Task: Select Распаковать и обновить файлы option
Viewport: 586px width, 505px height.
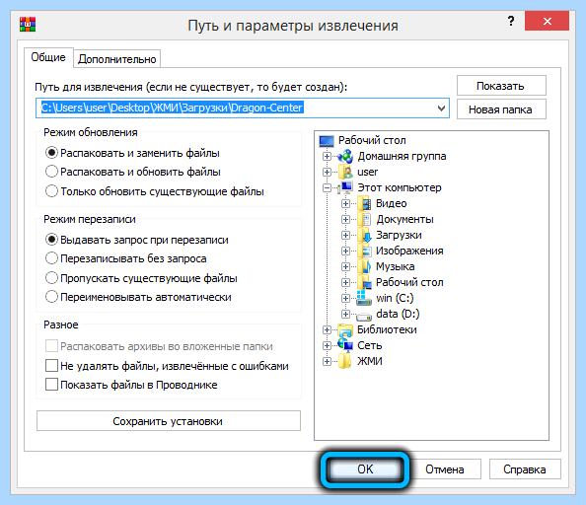Action: pyautogui.click(x=51, y=172)
